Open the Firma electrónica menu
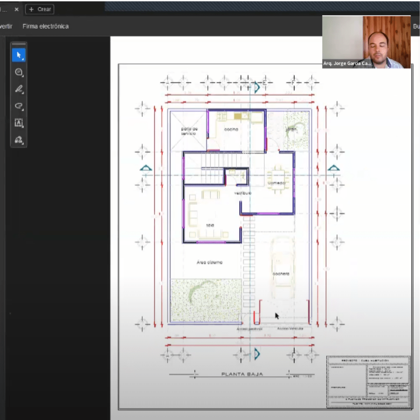The height and width of the screenshot is (420, 420). [x=45, y=26]
